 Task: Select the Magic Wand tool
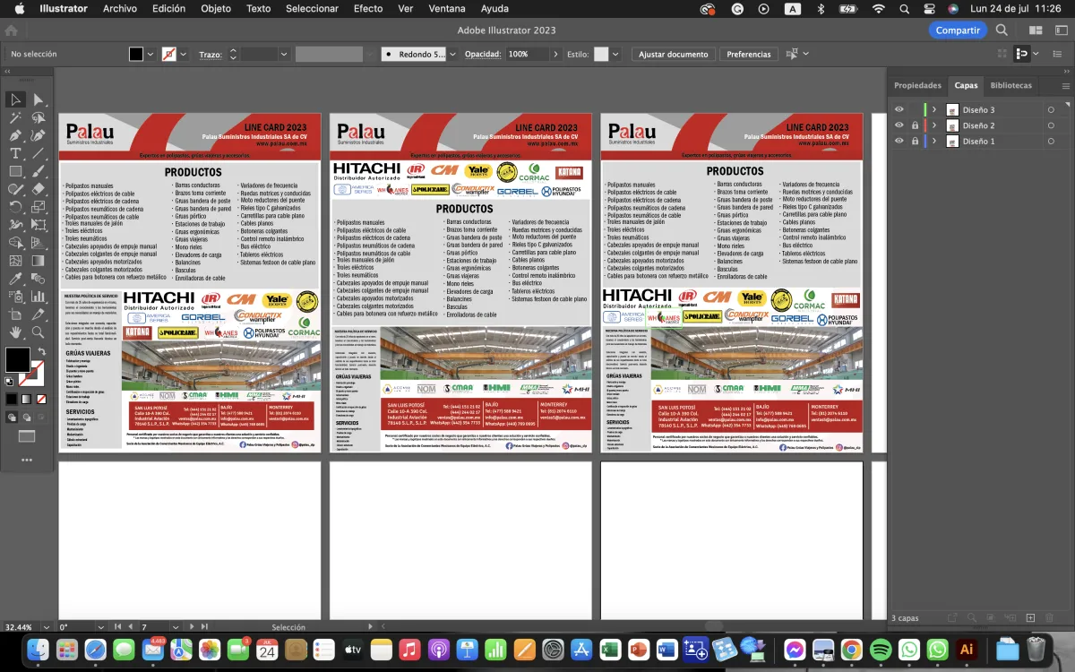(15, 117)
